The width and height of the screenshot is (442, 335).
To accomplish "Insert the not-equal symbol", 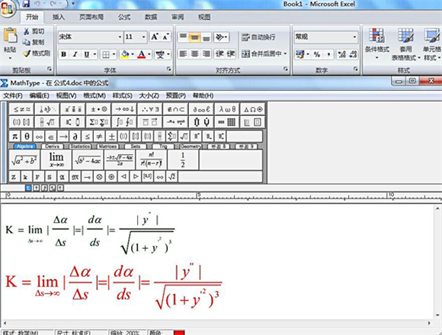I will click(100, 137).
